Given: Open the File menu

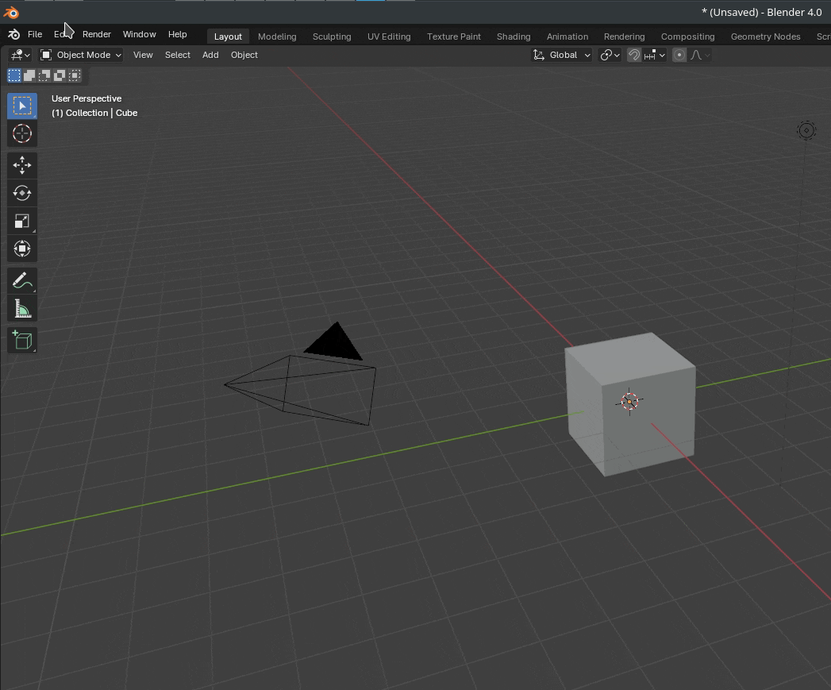Looking at the screenshot, I should 35,34.
